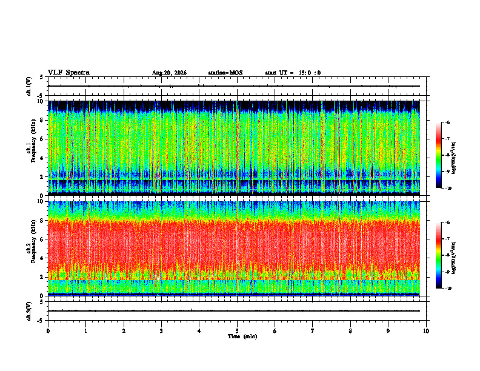
Task: Select the Aug.20, 2026 date label
Action: (169, 73)
